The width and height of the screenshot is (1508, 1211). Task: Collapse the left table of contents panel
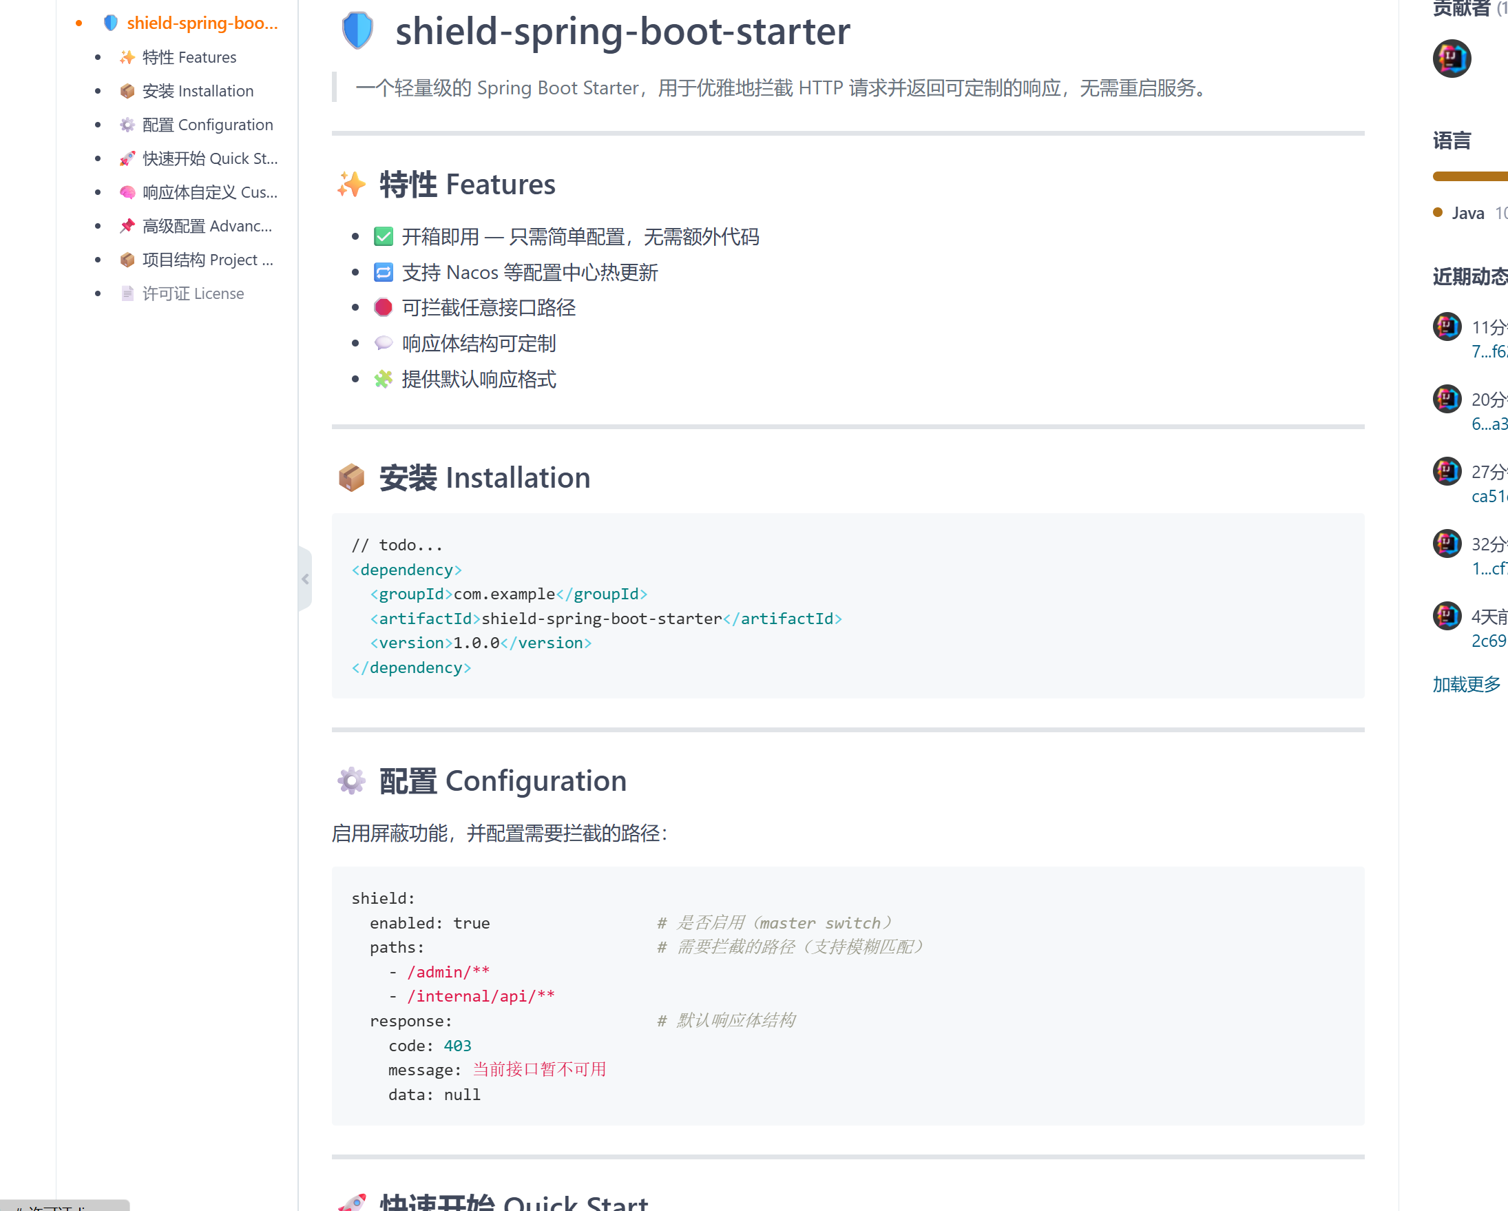[305, 579]
